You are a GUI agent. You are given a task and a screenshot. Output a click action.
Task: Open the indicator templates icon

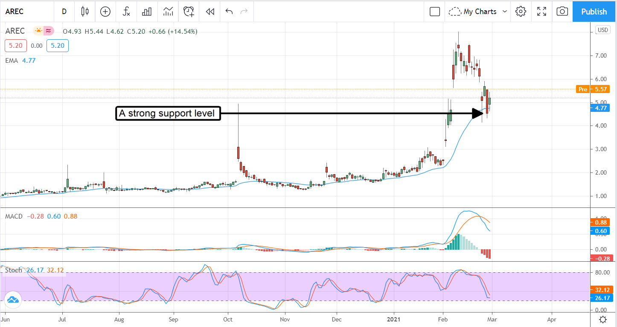(x=168, y=12)
